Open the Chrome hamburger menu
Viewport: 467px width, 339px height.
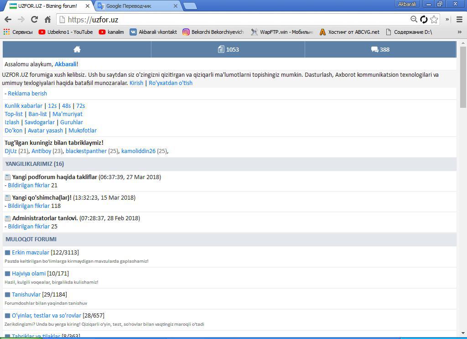459,20
